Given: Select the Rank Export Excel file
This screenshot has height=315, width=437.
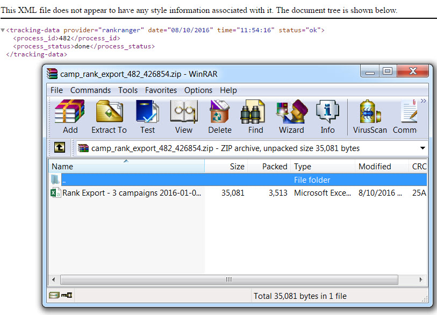Looking at the screenshot, I should coord(132,193).
